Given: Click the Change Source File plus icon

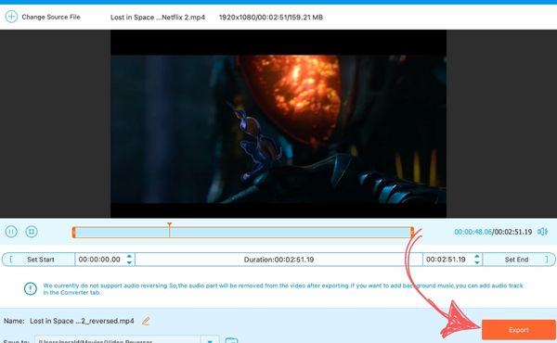Looking at the screenshot, I should pos(11,17).
